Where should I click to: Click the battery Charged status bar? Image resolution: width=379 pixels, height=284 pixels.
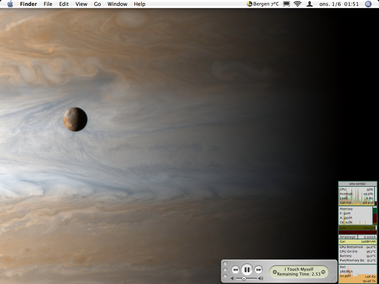point(358,228)
